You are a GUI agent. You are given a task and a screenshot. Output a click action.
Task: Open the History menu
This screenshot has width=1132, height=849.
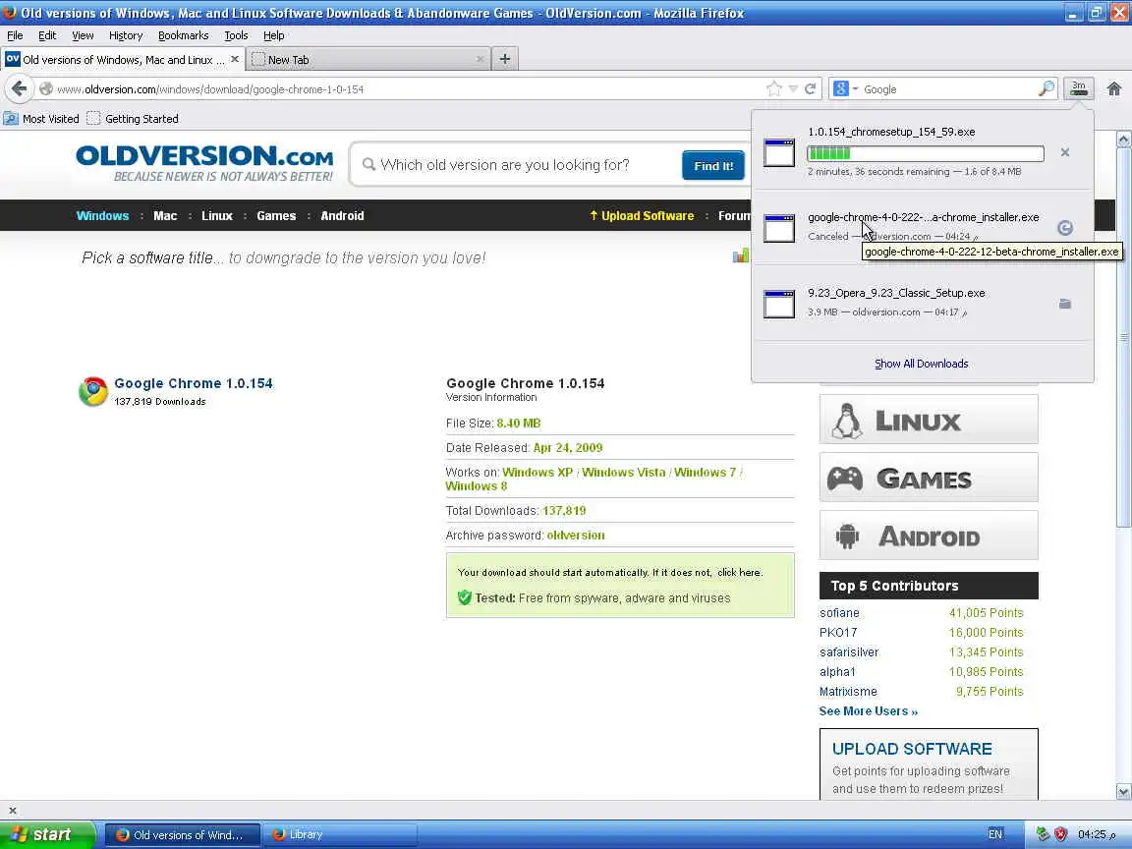click(126, 35)
